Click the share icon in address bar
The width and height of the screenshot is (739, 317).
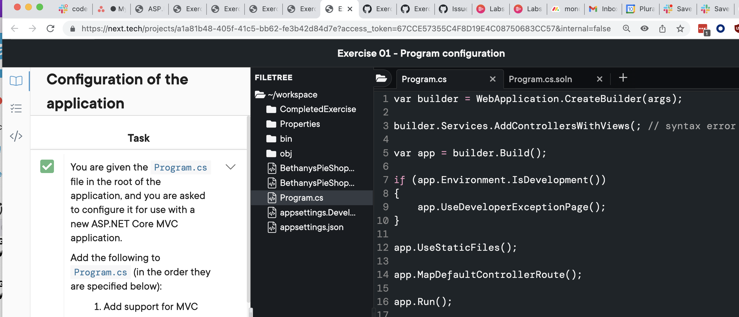click(x=662, y=29)
